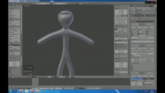Move the Skin modifier up in the stack
The height and width of the screenshot is (93, 165).
pos(149,45)
